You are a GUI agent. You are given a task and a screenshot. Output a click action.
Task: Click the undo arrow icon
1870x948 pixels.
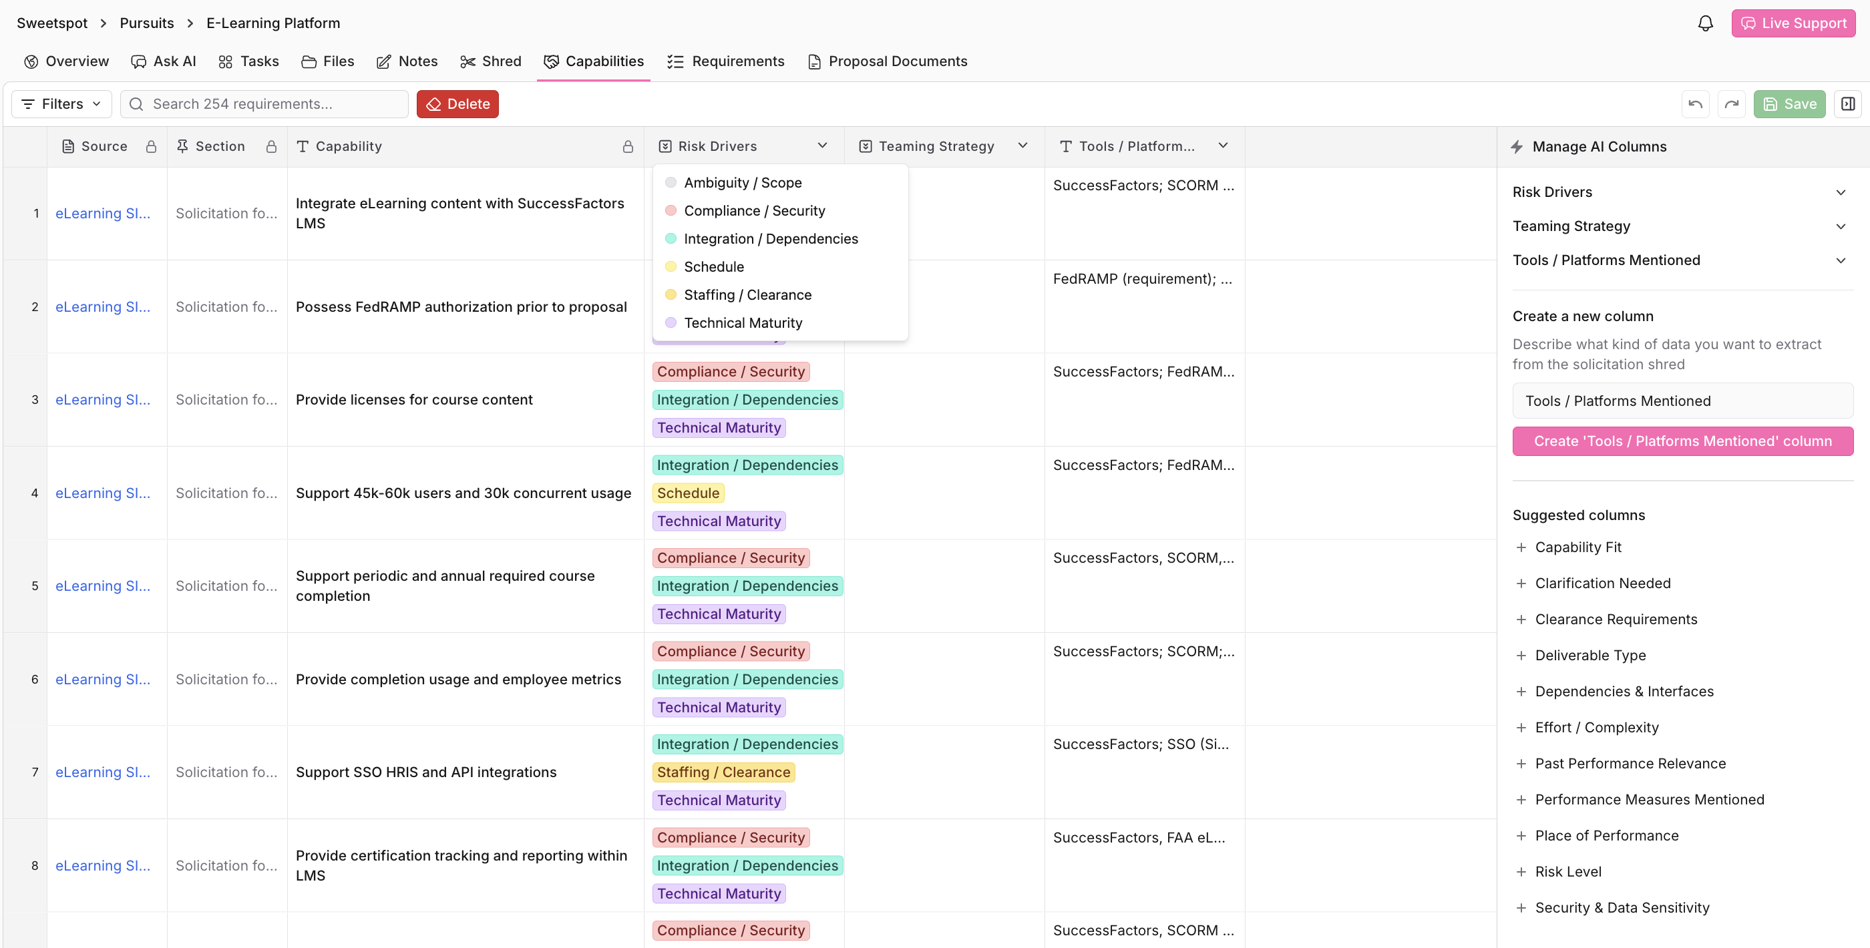coord(1695,103)
